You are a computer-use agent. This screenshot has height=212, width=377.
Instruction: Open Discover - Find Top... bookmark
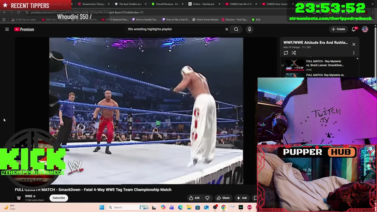coord(234,19)
